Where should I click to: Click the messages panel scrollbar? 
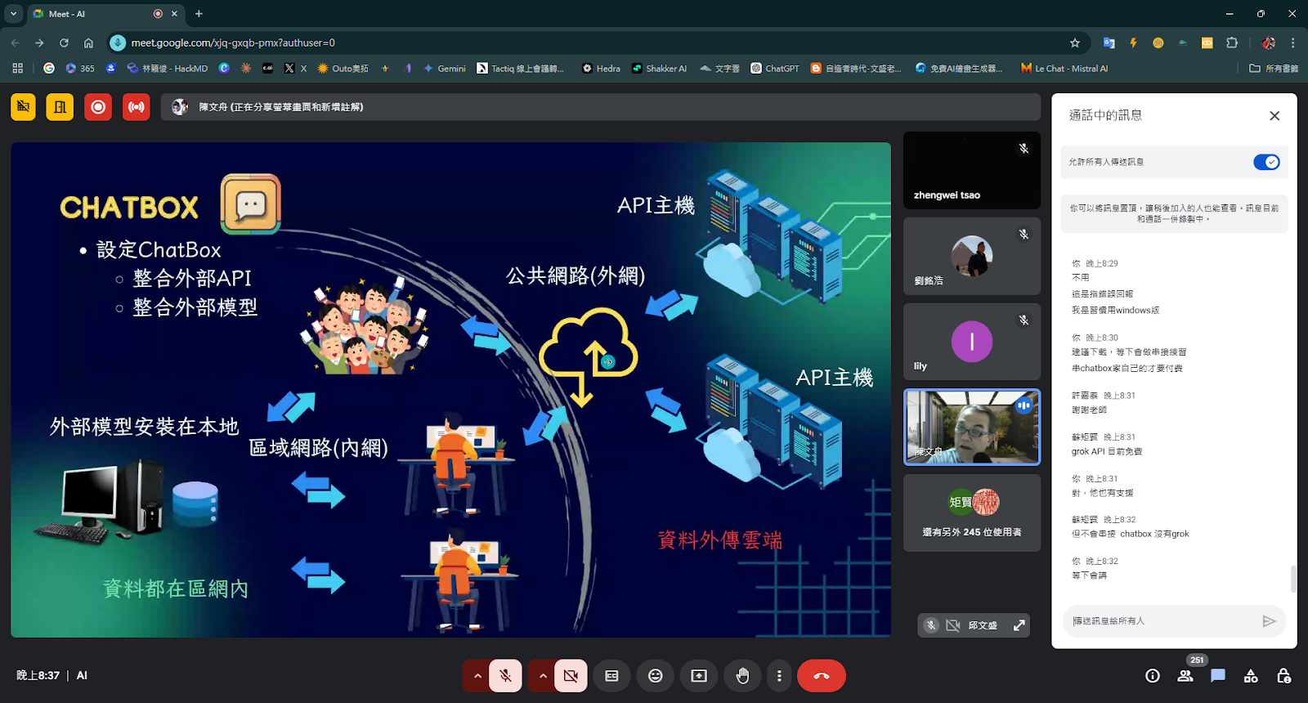pos(1292,578)
